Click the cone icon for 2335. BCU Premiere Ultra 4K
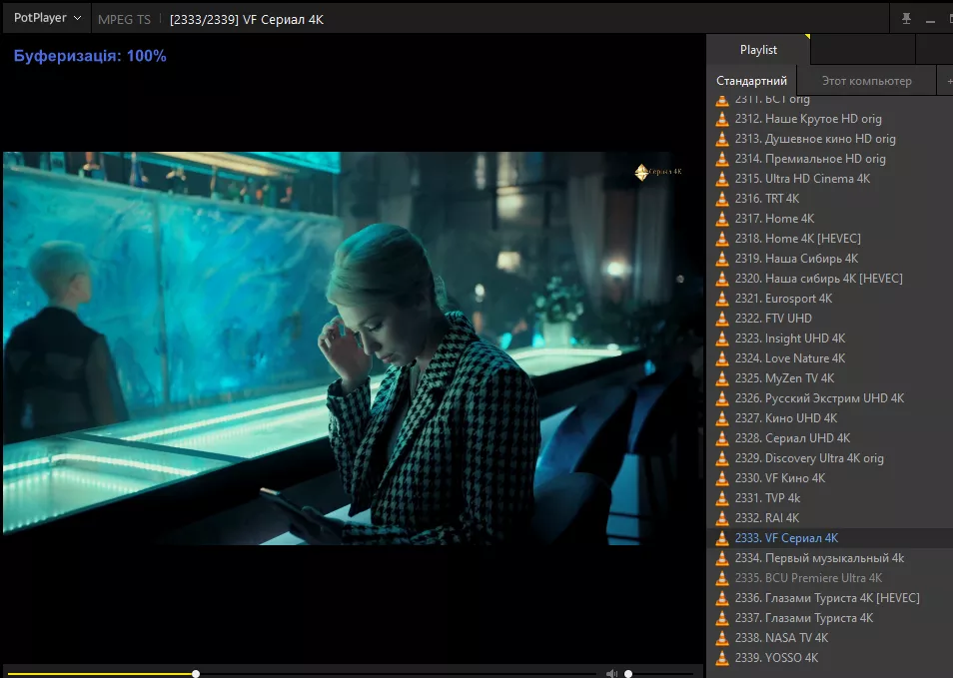This screenshot has height=678, width=953. [722, 578]
